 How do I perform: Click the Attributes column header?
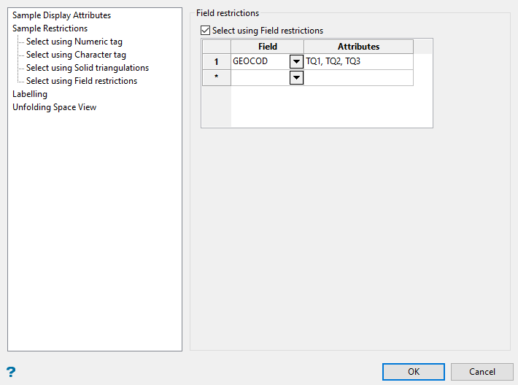358,47
